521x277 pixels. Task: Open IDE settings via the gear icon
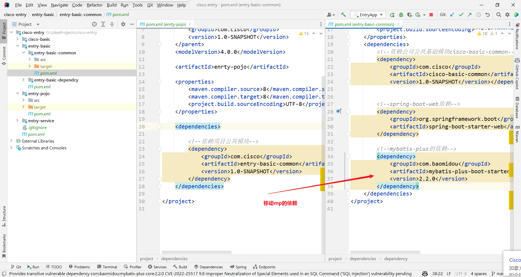[x=507, y=15]
